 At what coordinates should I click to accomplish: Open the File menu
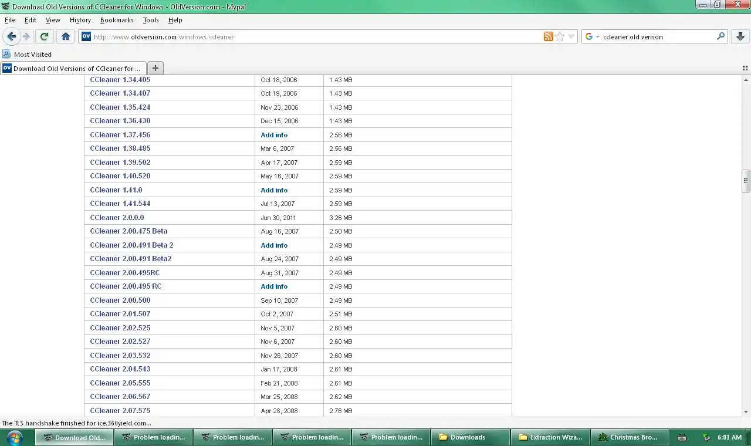(x=10, y=20)
